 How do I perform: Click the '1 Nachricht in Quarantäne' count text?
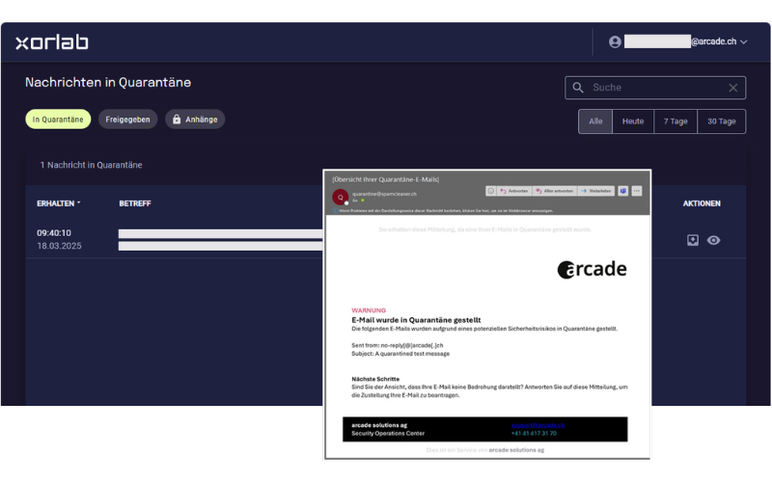(x=91, y=165)
